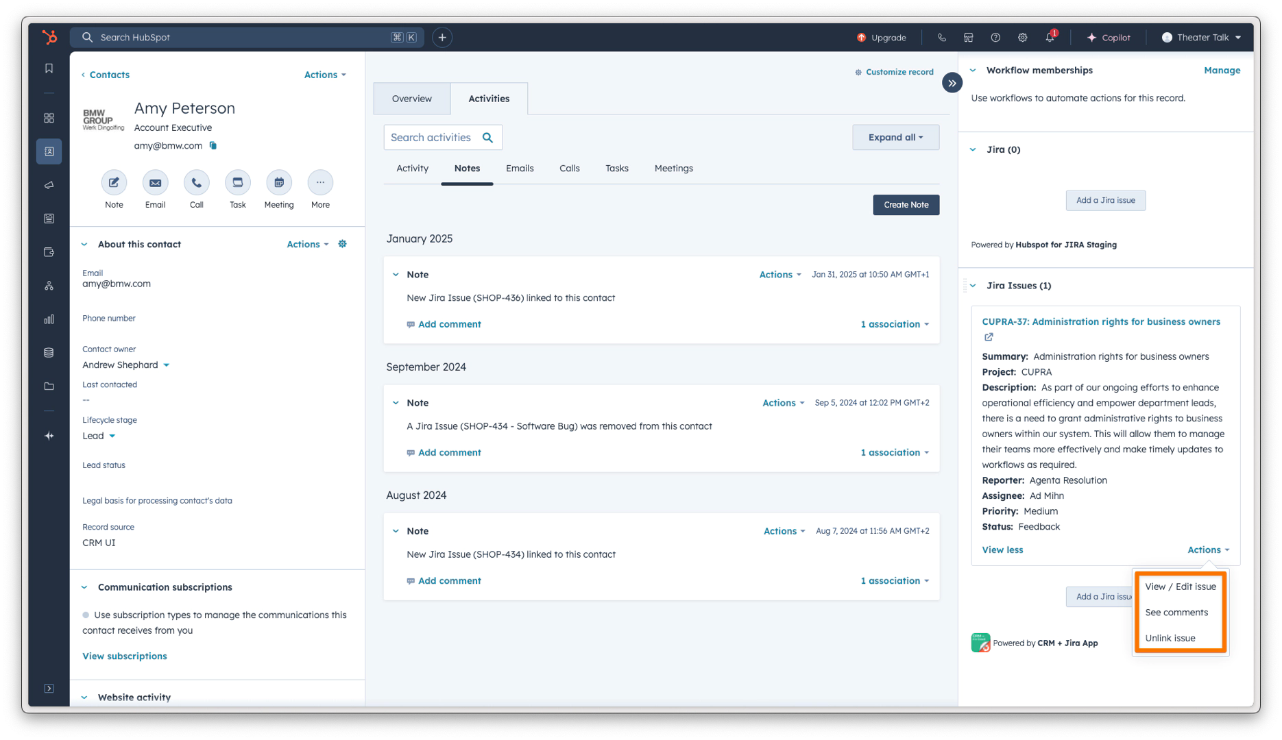Select Unlink issue from the menu
Screen dimensions: 1282x740
tap(1170, 639)
